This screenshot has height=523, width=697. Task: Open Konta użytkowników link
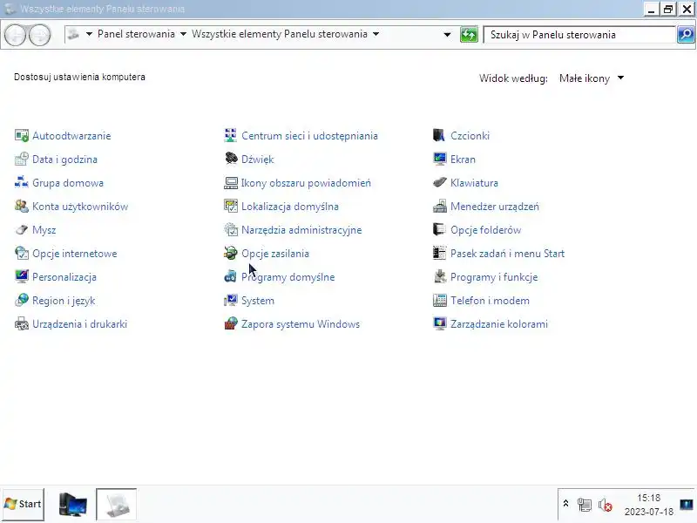pyautogui.click(x=80, y=207)
